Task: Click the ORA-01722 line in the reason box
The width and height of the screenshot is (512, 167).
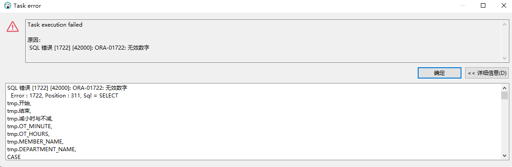Action: (x=89, y=48)
